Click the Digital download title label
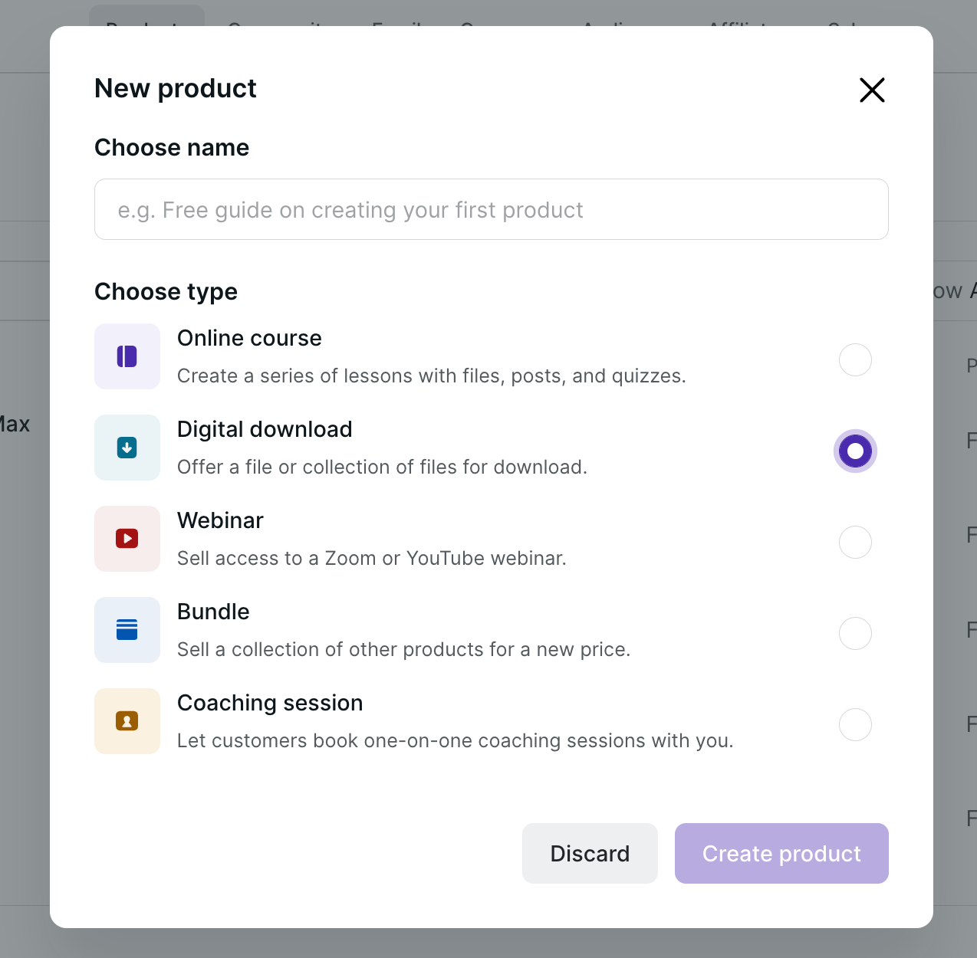977x958 pixels. coord(265,429)
